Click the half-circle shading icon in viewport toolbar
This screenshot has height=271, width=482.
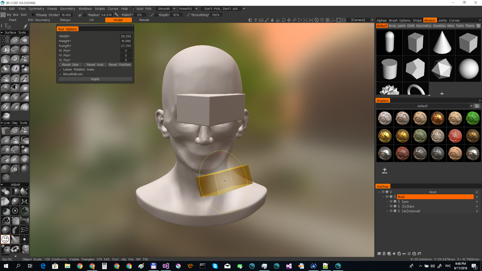click(x=250, y=20)
